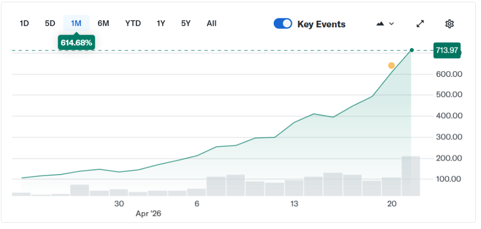Click the Key Events label
Screen dimensions: 481x229
pyautogui.click(x=321, y=24)
